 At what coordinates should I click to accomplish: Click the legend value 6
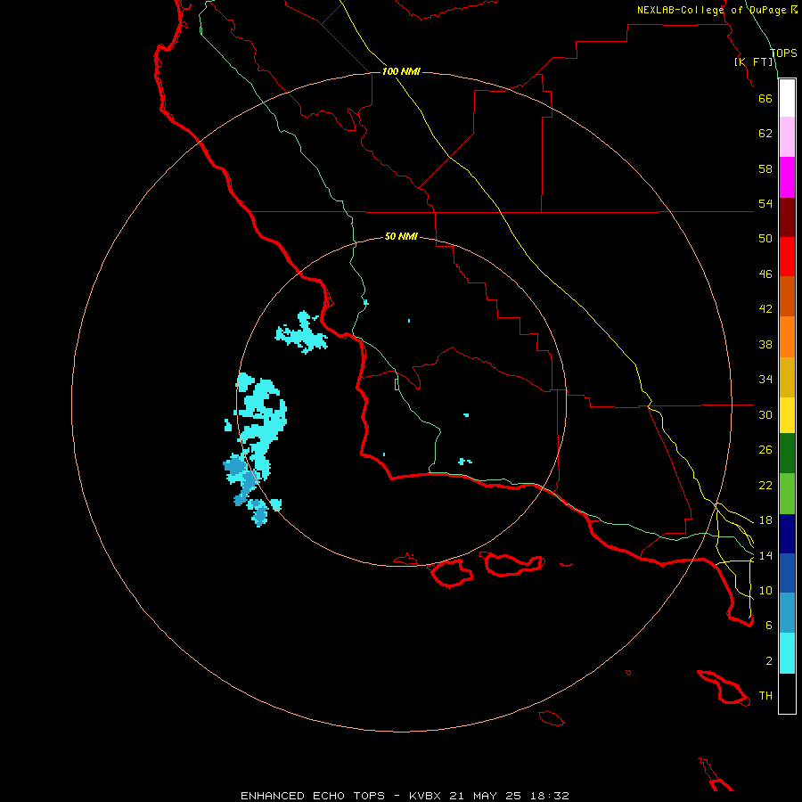(x=769, y=625)
